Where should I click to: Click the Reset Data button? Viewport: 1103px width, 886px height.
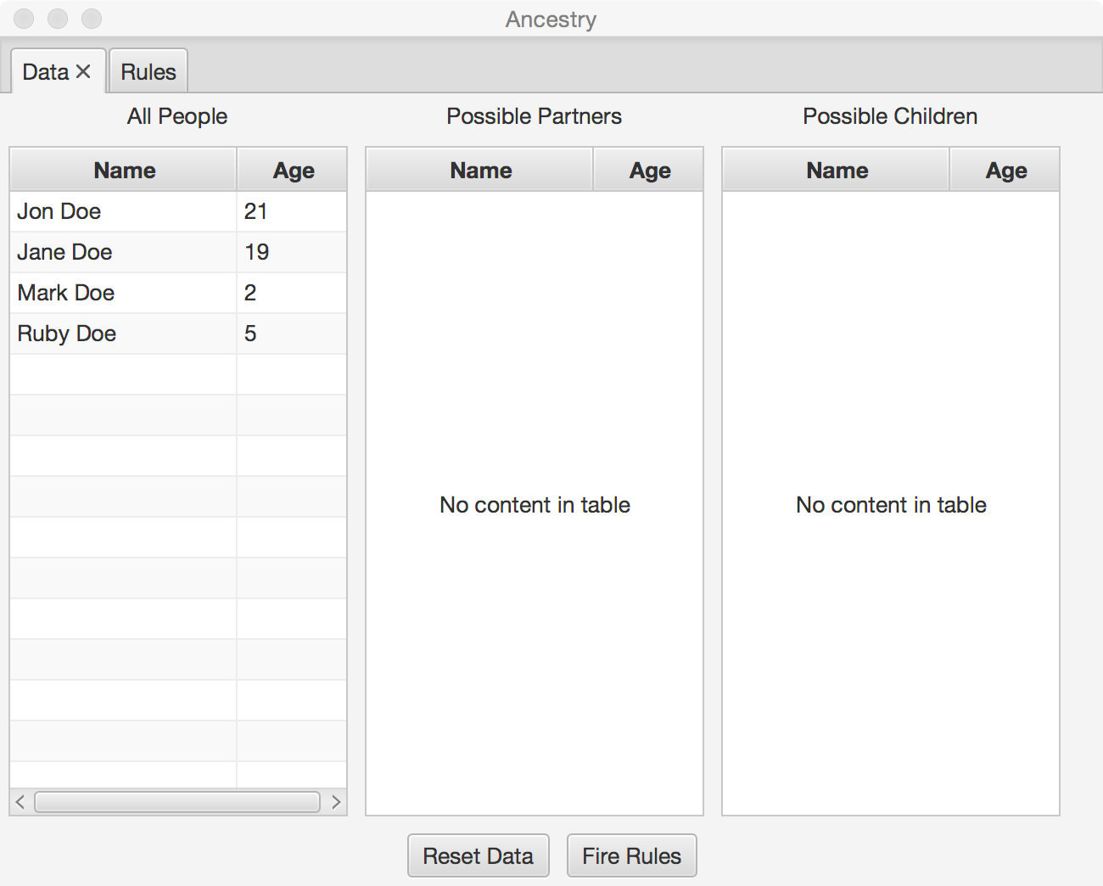tap(478, 855)
